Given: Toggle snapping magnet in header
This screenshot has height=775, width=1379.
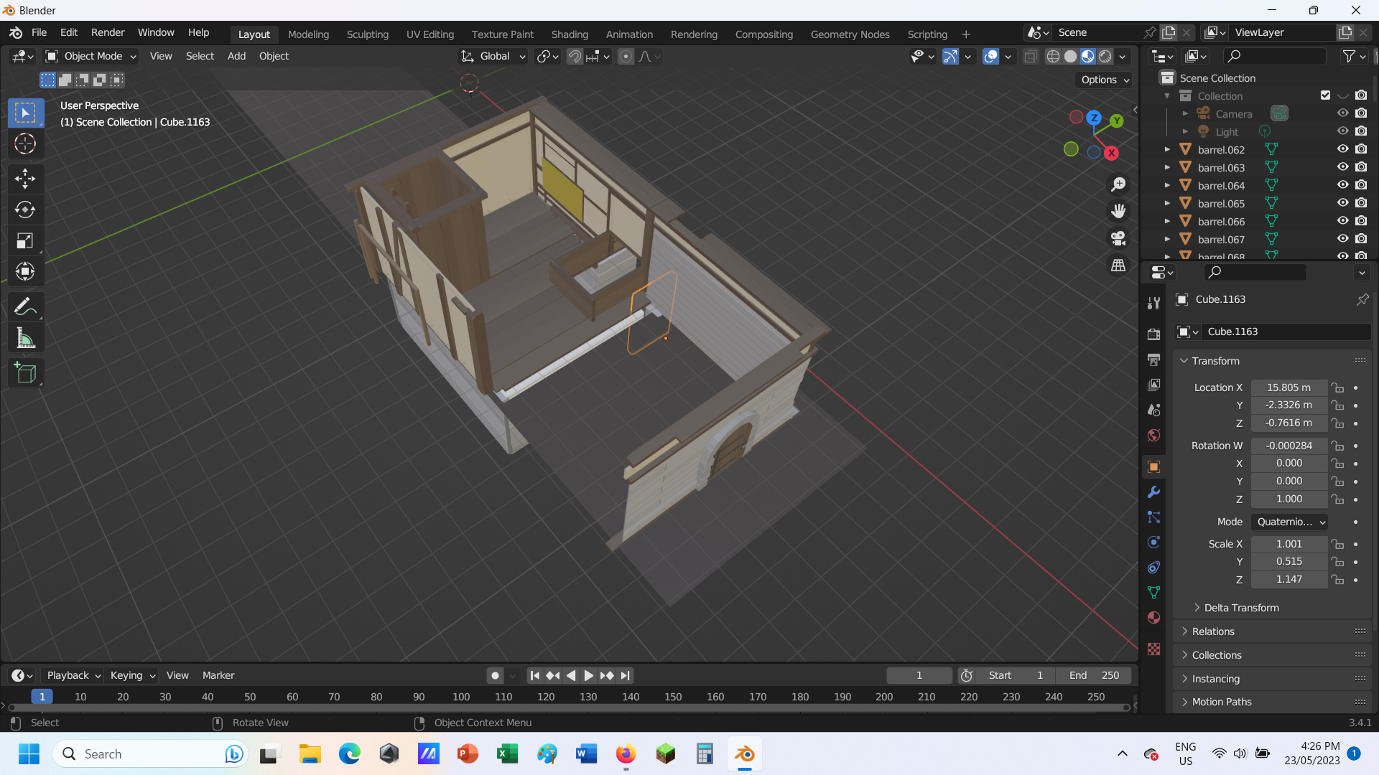Looking at the screenshot, I should tap(575, 56).
